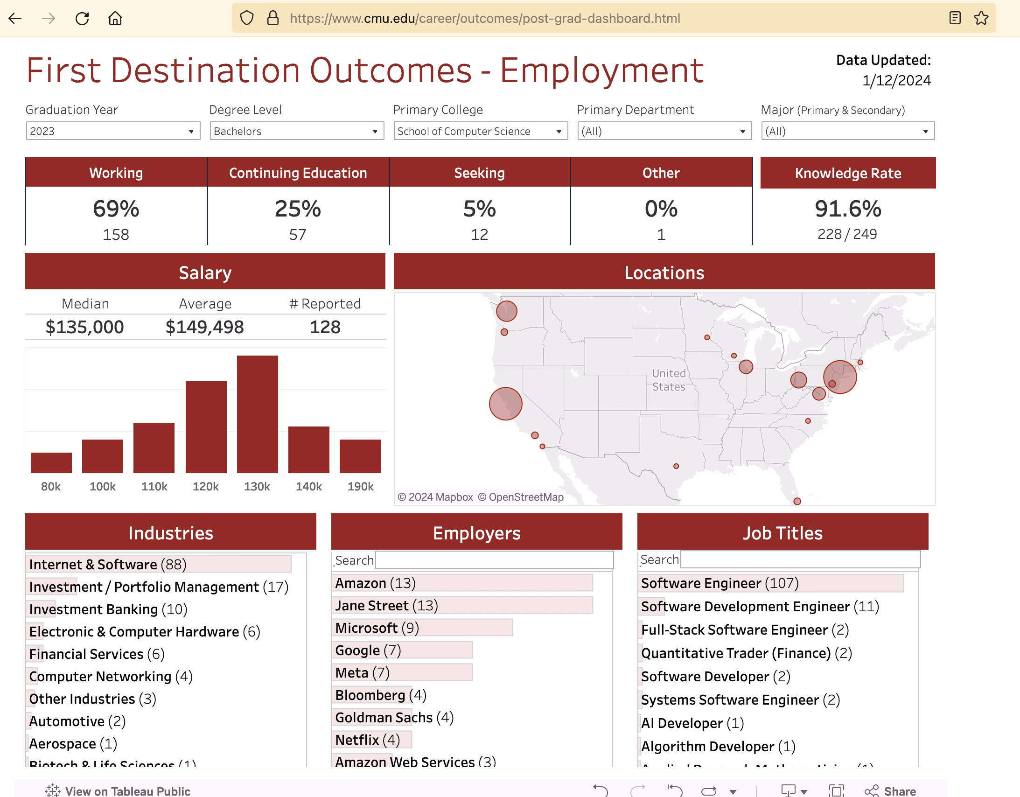Viewport: 1020px width, 797px height.
Task: Expand the Primary College dropdown
Action: [x=481, y=131]
